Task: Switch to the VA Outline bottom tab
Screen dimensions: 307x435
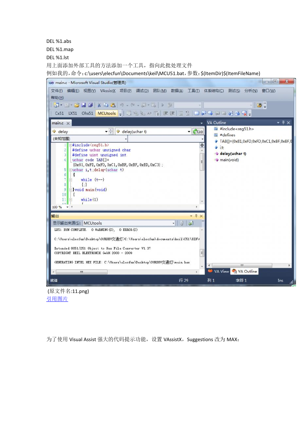Action: [244, 271]
